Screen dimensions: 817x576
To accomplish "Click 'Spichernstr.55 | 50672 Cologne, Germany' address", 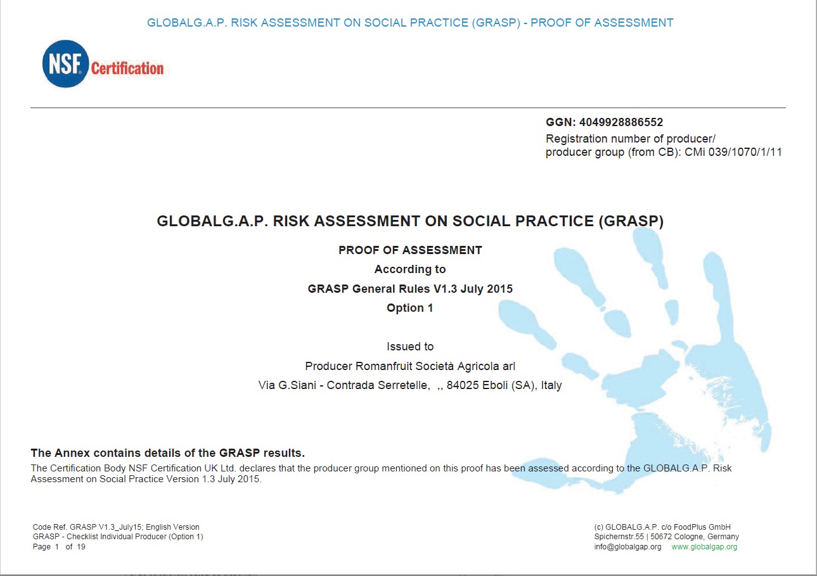I will click(666, 537).
